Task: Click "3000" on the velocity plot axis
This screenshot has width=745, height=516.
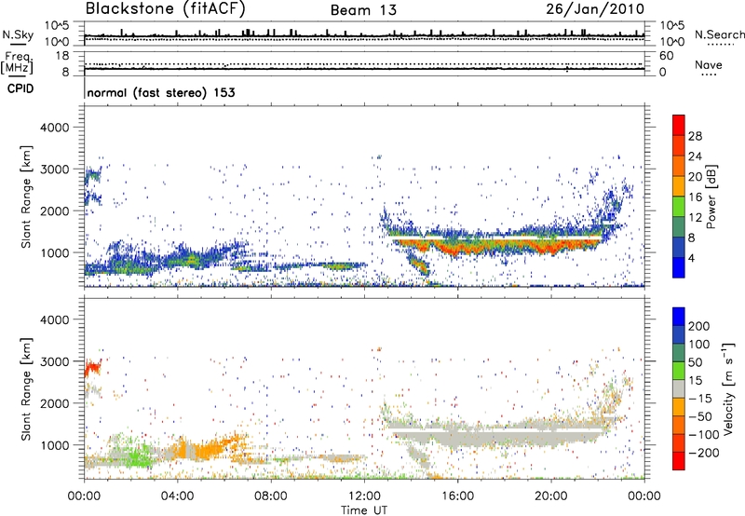Action: click(55, 361)
